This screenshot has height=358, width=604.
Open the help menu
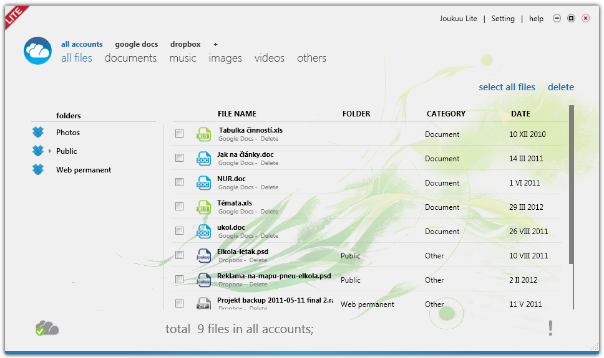pos(536,19)
